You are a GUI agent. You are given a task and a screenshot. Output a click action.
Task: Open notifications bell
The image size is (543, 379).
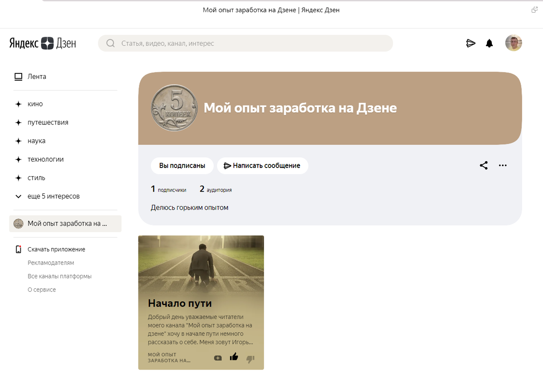pyautogui.click(x=489, y=43)
